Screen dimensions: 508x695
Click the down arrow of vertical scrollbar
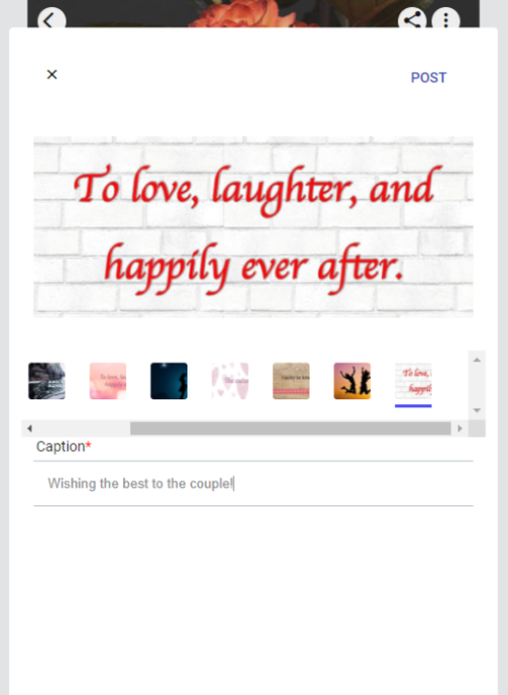(x=477, y=410)
